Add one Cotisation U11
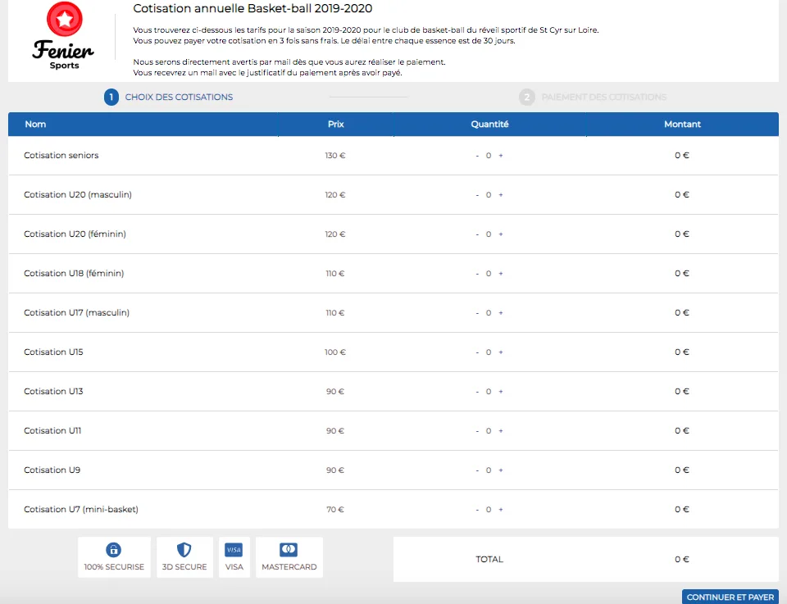The image size is (787, 604). click(500, 431)
